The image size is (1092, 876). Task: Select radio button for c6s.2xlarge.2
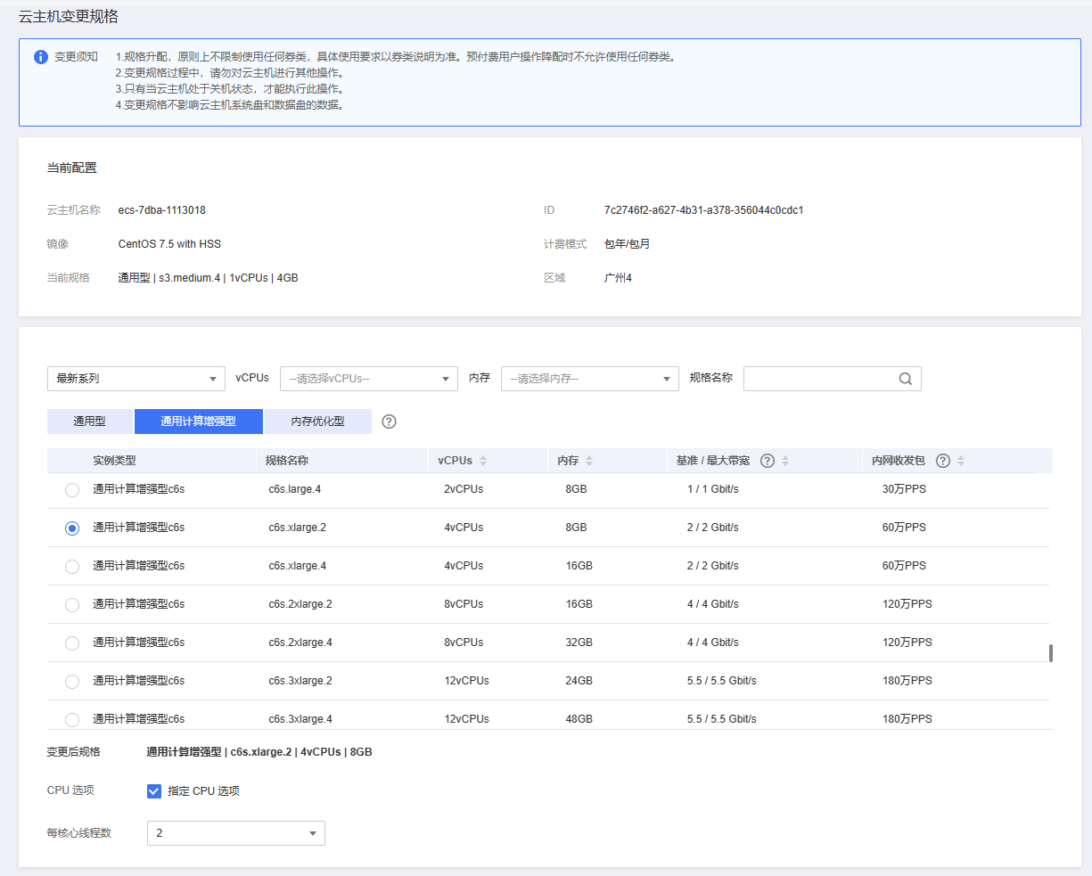click(x=72, y=605)
